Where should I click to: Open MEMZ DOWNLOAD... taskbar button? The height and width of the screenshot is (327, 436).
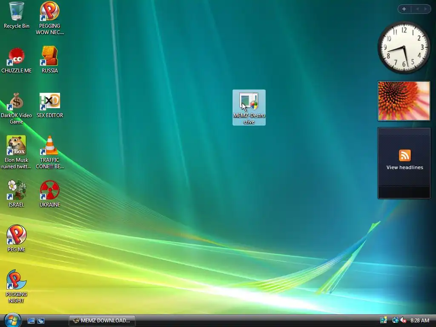point(102,321)
